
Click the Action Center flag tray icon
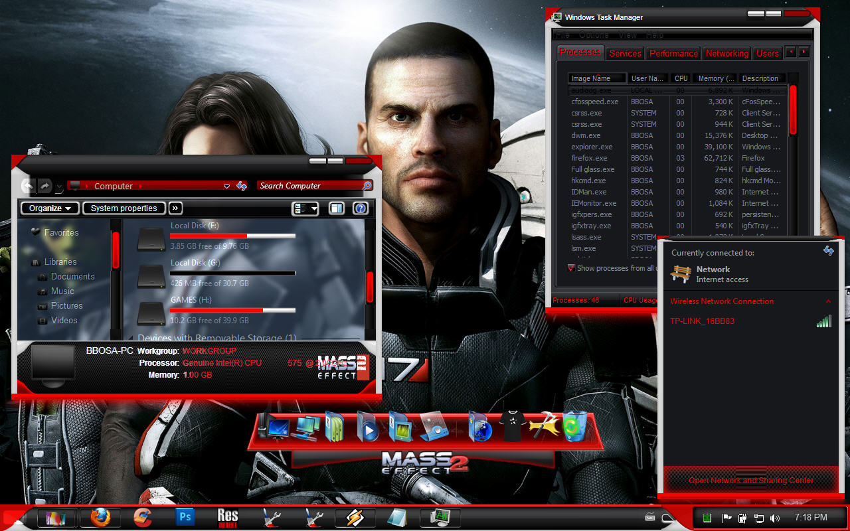726,518
